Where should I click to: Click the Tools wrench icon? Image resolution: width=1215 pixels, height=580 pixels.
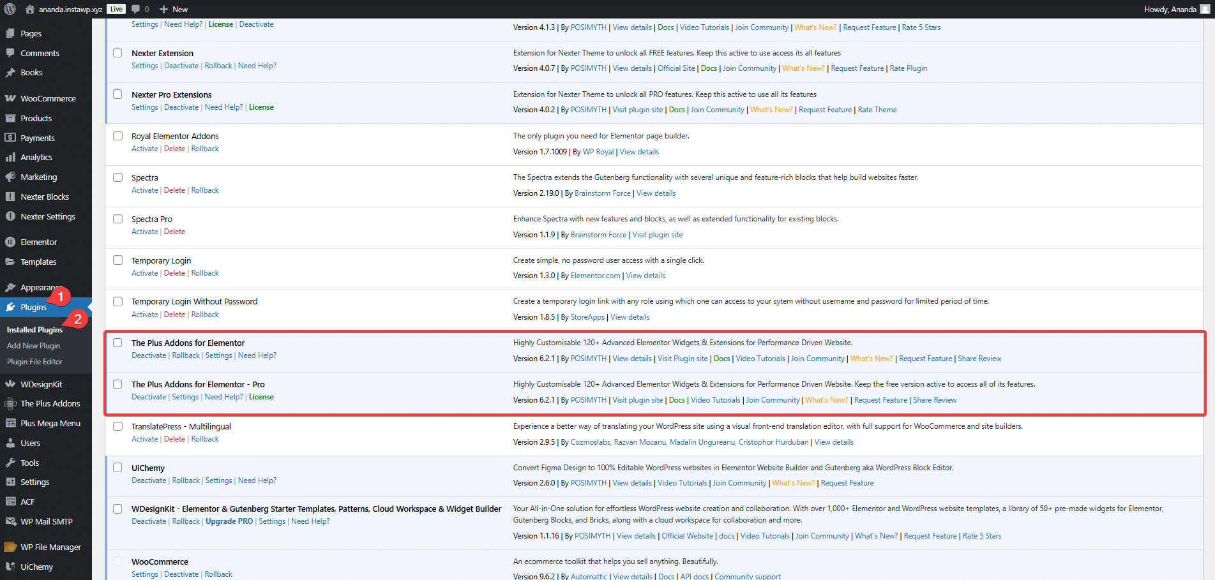tap(10, 463)
